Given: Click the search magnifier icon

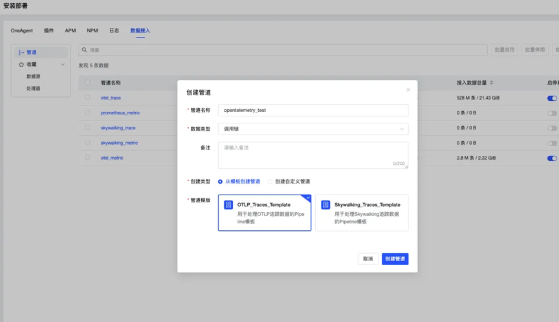Looking at the screenshot, I should pyautogui.click(x=84, y=50).
